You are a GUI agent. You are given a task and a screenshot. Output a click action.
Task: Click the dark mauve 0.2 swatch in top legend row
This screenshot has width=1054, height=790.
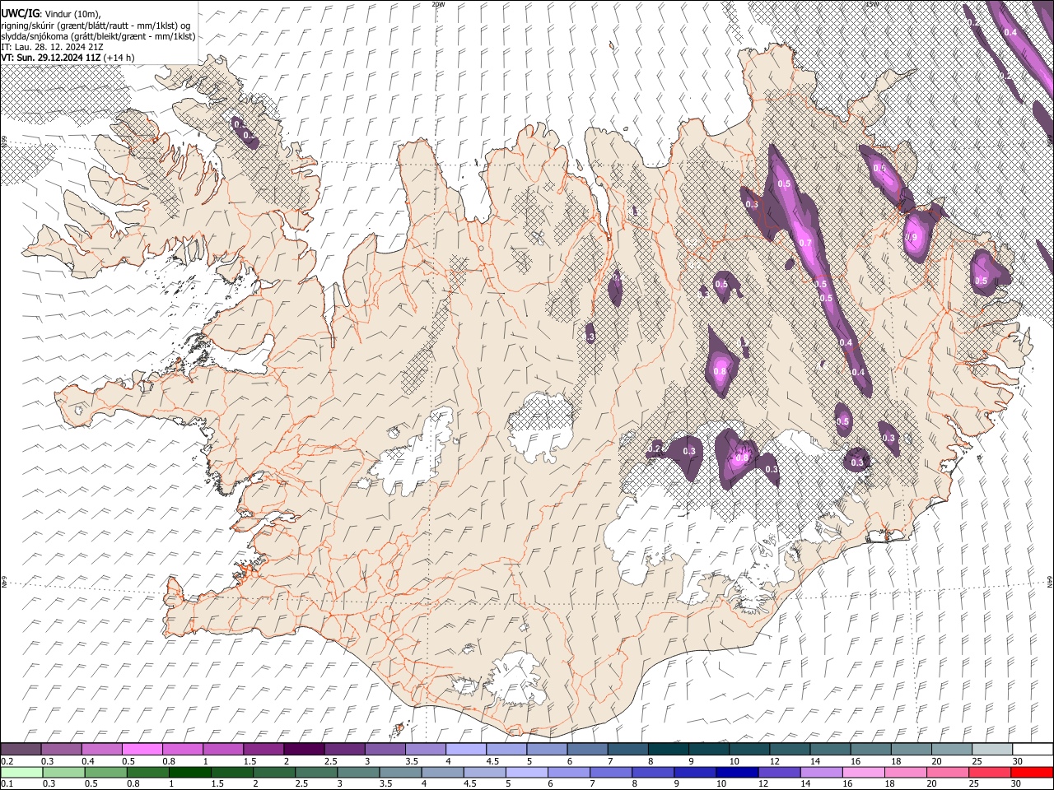[21, 749]
